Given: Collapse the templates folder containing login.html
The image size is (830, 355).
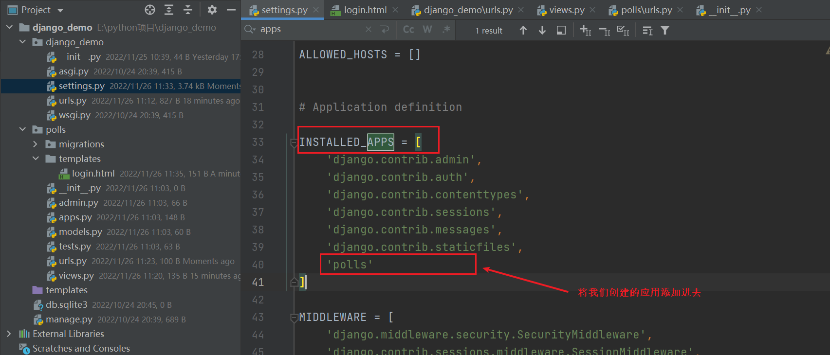Looking at the screenshot, I should (36, 159).
